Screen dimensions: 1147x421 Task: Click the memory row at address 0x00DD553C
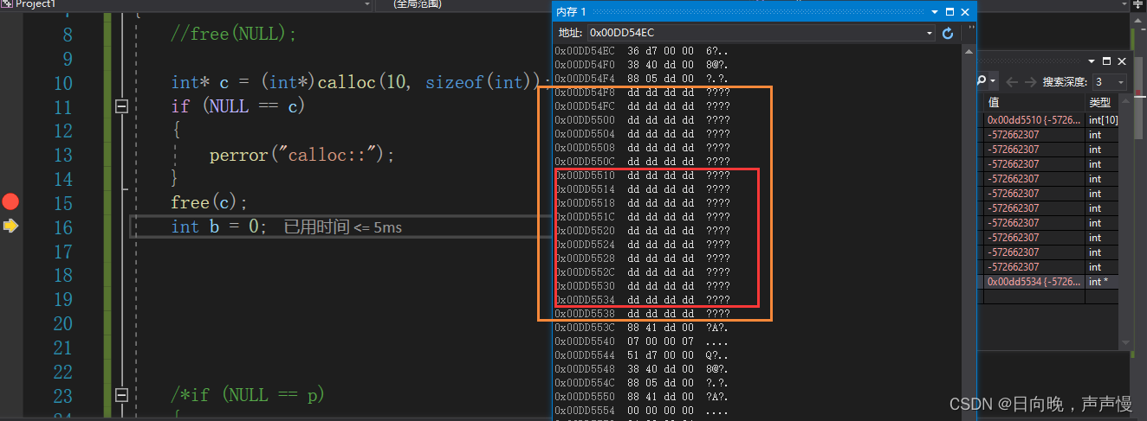coord(643,328)
